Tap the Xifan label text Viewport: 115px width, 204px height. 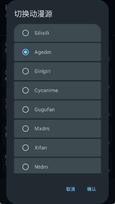(41, 148)
